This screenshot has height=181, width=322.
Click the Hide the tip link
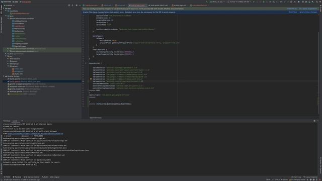pos(292,9)
